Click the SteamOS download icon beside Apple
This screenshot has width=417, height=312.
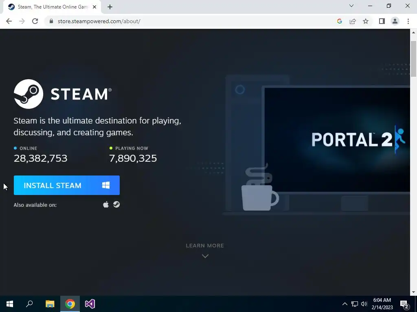[x=116, y=204]
